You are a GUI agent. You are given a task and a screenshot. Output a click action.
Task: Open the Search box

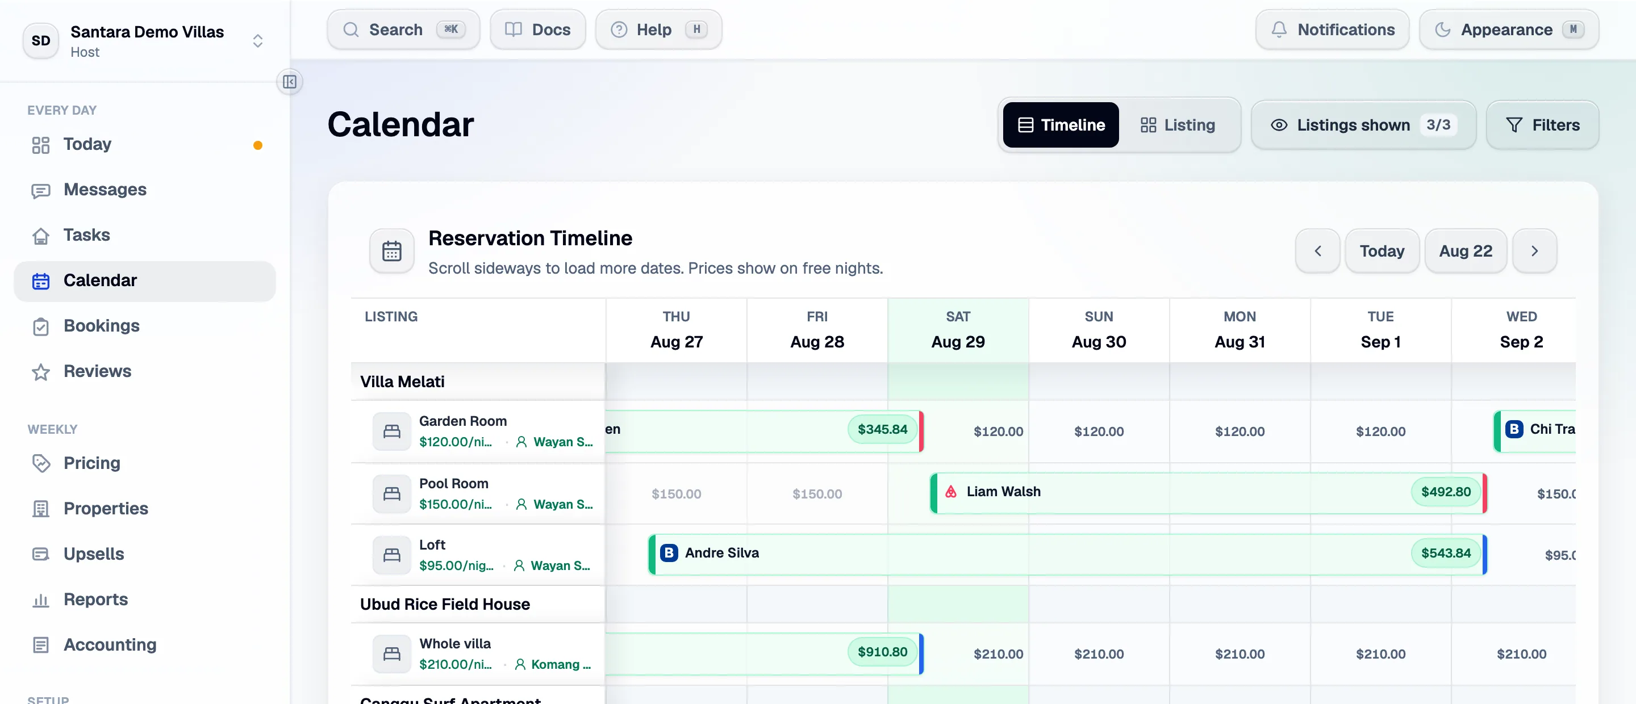click(x=403, y=30)
